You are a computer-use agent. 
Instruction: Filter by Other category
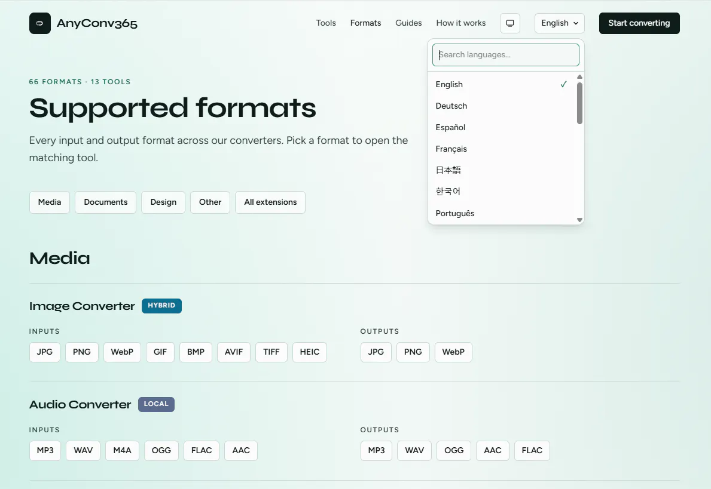(210, 202)
